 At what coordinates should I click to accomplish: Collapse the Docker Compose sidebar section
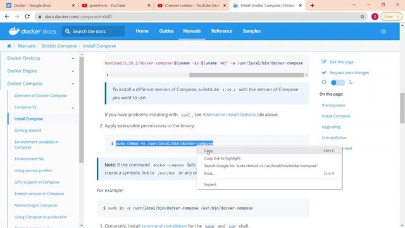pyautogui.click(x=73, y=84)
